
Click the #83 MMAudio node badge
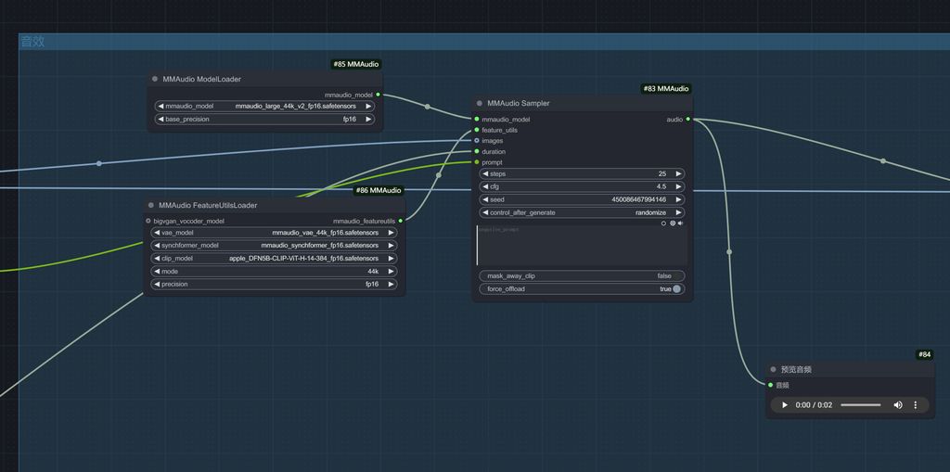665,89
